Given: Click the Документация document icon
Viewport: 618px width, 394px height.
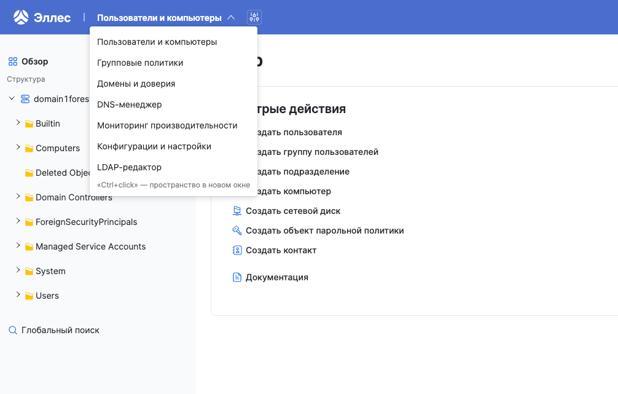Looking at the screenshot, I should 237,277.
